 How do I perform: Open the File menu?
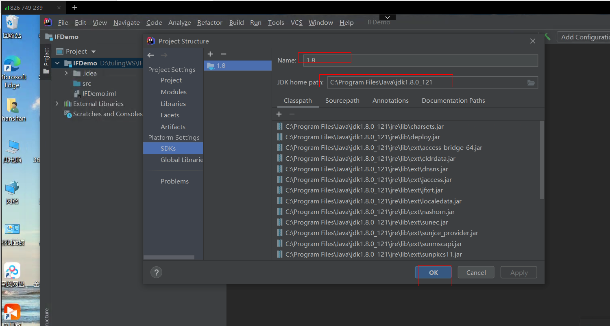pos(63,23)
